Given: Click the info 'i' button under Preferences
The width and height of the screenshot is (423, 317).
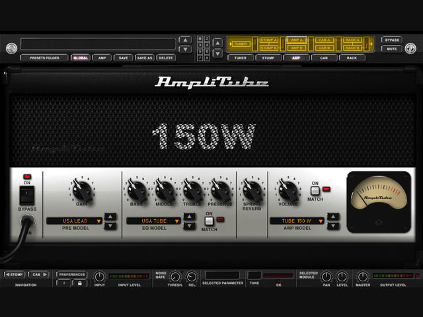Looking at the screenshot, I should point(64,283).
